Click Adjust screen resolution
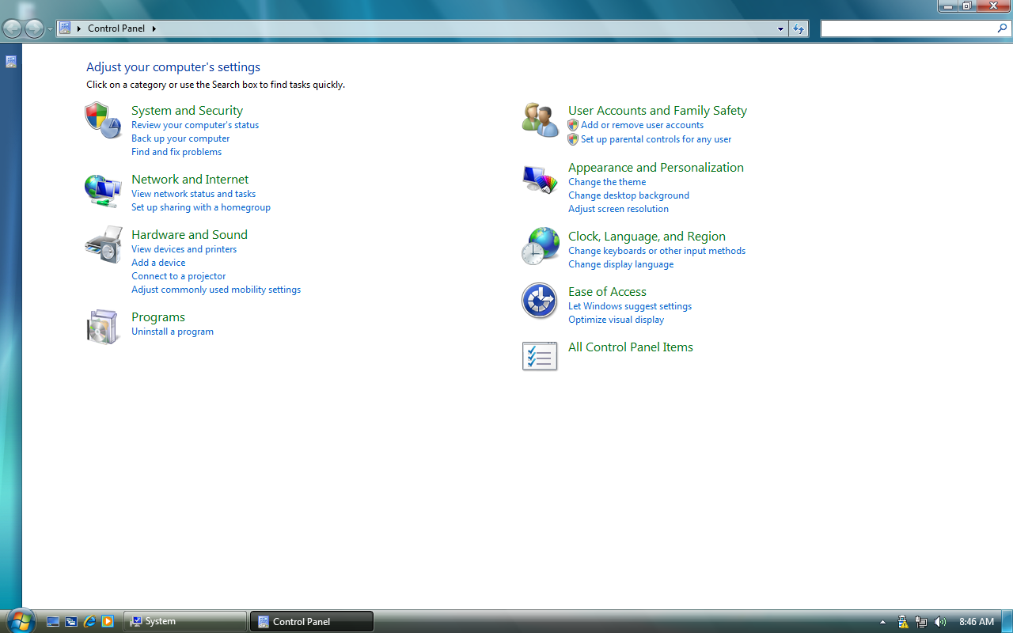 coord(618,209)
